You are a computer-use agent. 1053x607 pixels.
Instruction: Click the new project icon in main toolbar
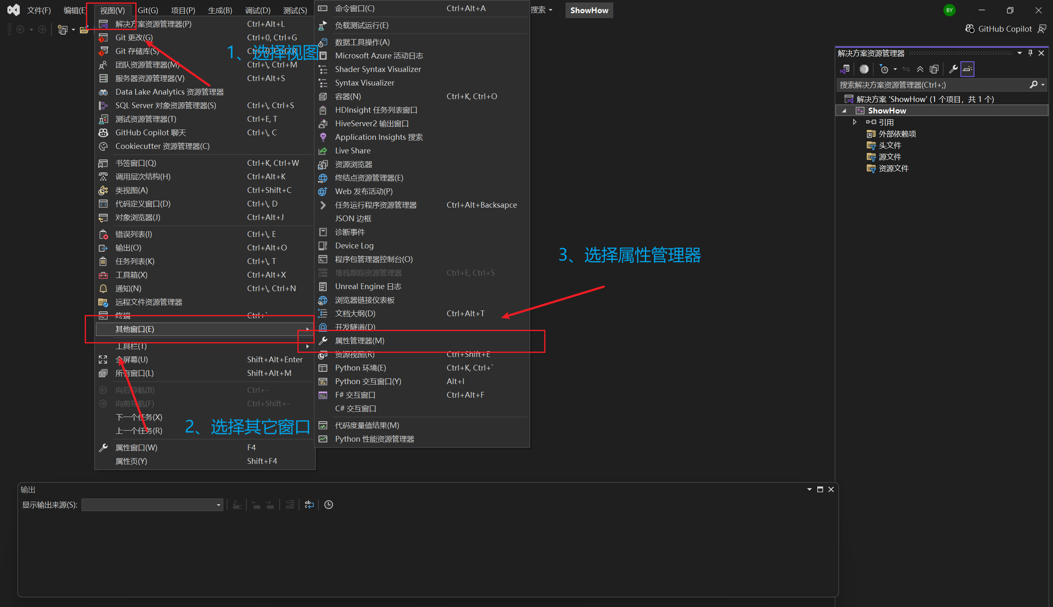63,30
